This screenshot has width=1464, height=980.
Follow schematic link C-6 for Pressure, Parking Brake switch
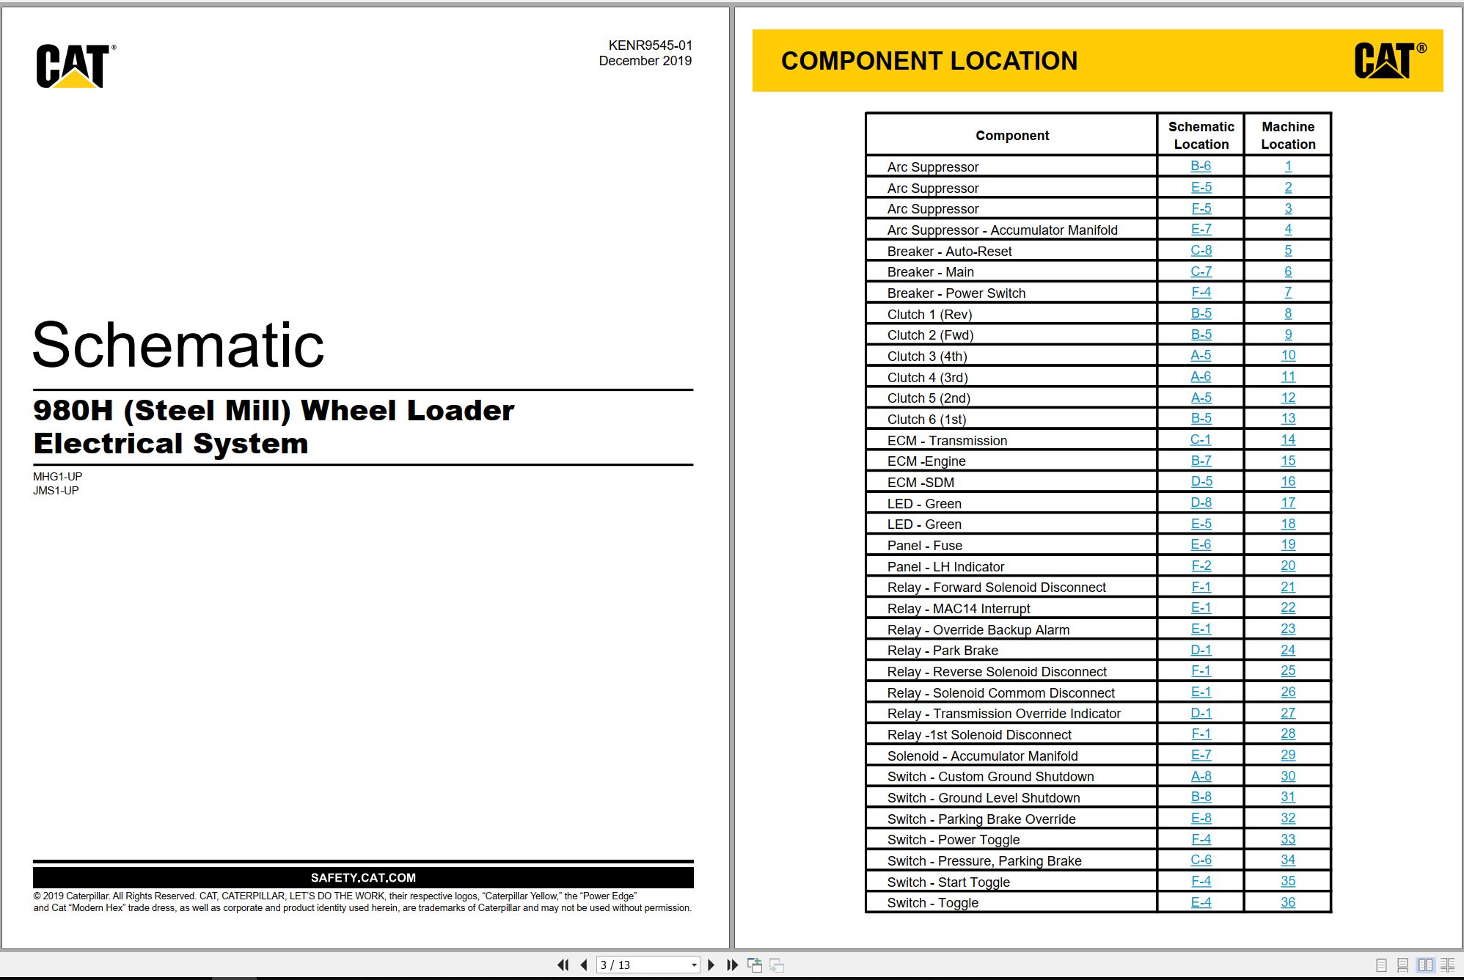point(1201,860)
